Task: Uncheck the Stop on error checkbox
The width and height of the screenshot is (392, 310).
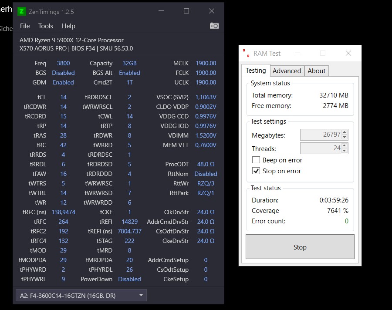Action: point(256,171)
